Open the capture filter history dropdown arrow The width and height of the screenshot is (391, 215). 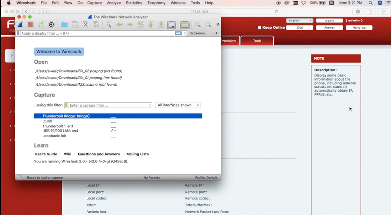point(150,105)
